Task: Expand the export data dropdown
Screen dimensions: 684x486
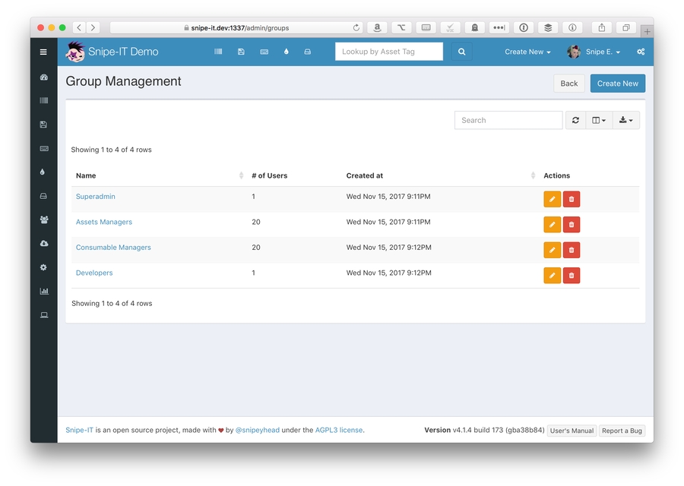Action: click(x=625, y=120)
